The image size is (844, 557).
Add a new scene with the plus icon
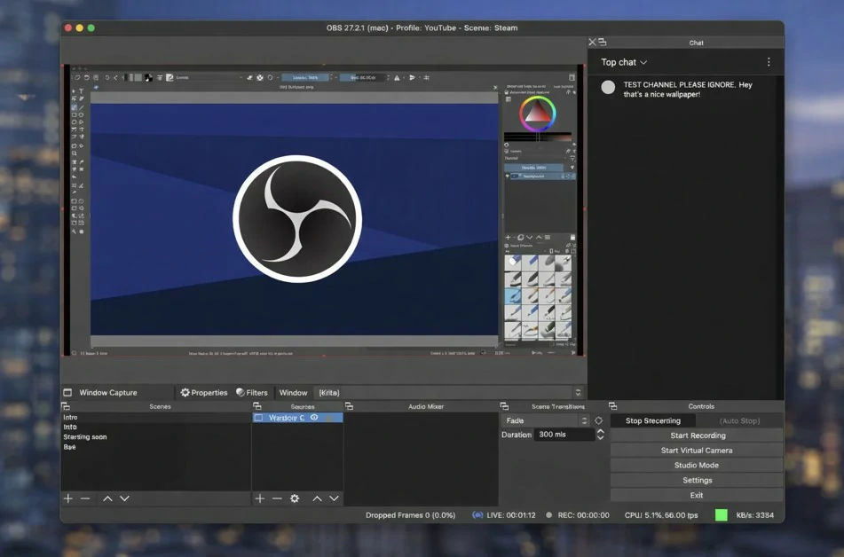[x=68, y=498]
